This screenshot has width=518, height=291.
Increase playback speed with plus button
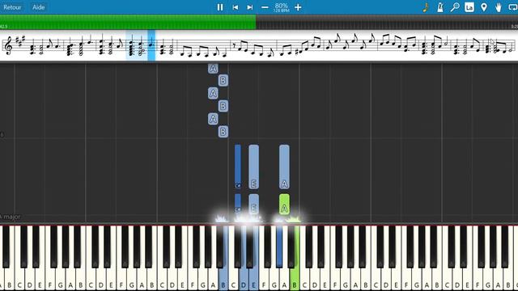click(298, 7)
